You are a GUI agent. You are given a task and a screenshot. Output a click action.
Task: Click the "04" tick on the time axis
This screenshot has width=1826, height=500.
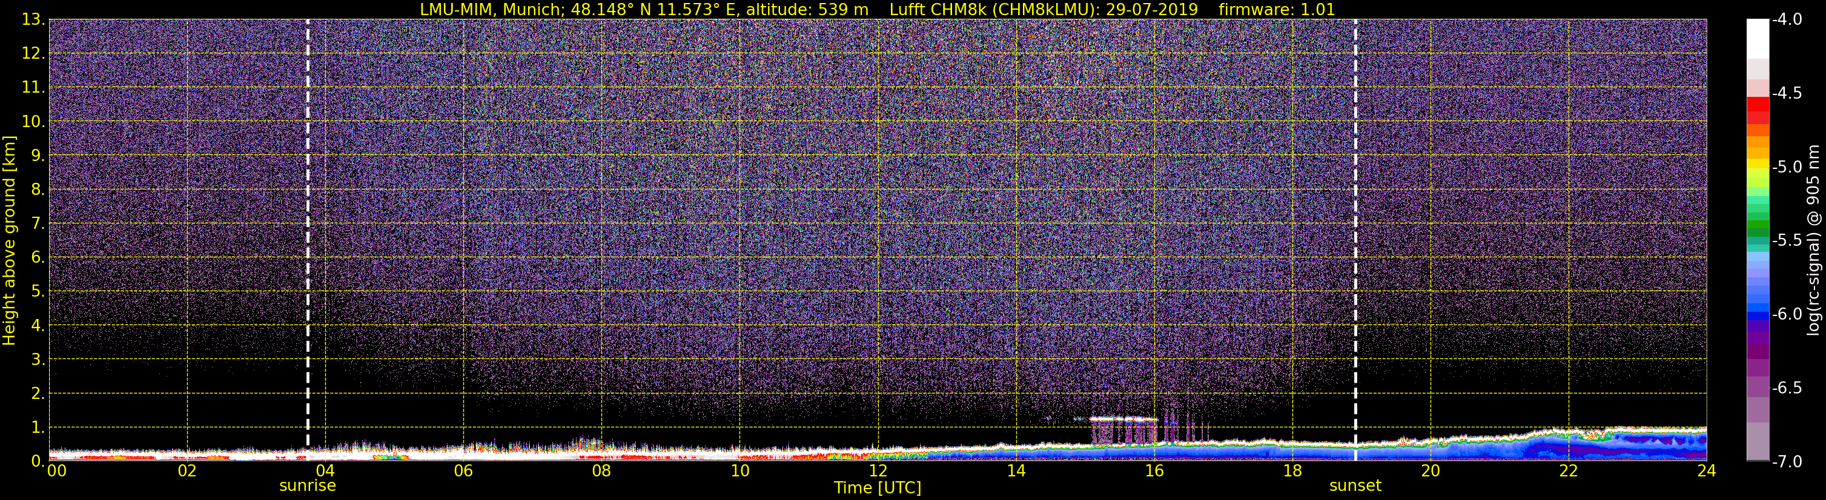point(325,471)
